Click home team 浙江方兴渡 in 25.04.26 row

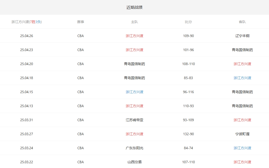[134, 36]
